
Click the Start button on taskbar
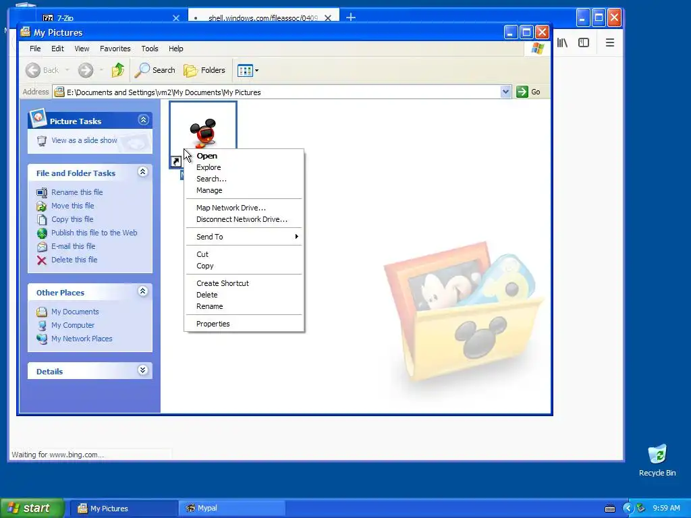click(32, 508)
